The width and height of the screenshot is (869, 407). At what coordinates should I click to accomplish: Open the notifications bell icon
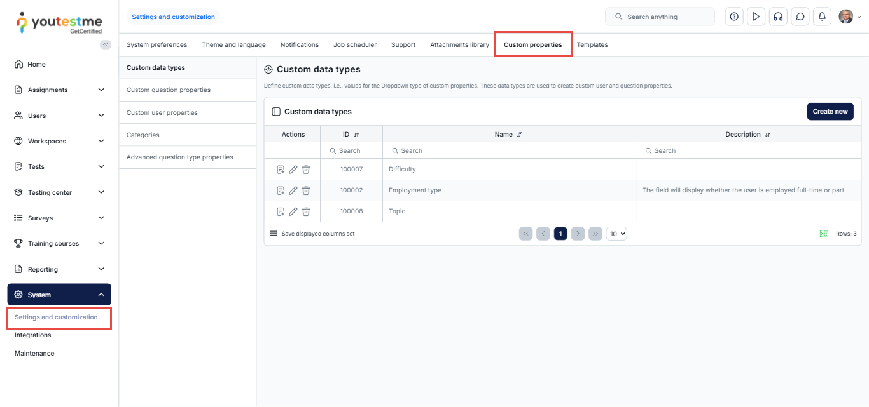point(822,17)
